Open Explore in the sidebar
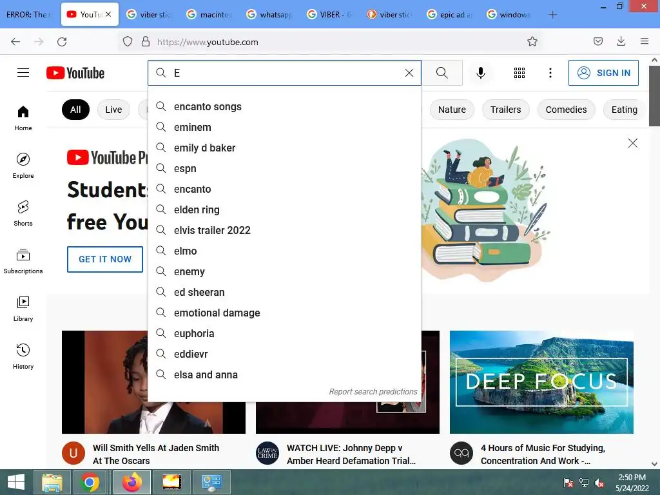The height and width of the screenshot is (495, 660). click(x=23, y=166)
